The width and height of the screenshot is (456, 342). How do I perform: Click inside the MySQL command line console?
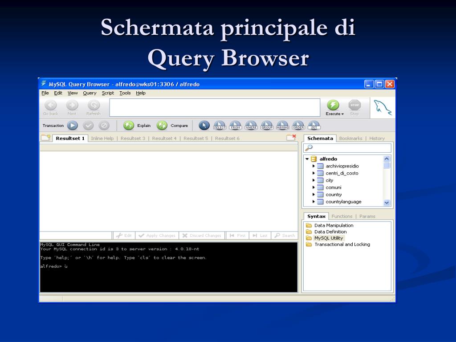[x=169, y=267]
